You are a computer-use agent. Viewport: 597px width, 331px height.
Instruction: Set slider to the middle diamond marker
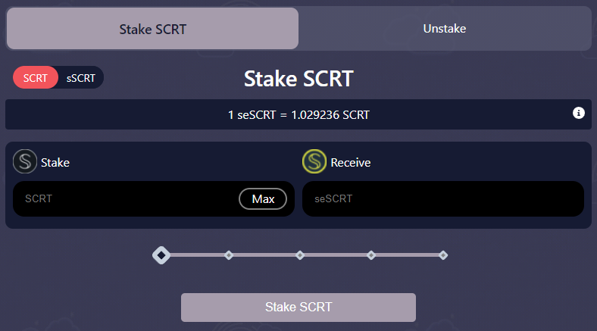300,255
